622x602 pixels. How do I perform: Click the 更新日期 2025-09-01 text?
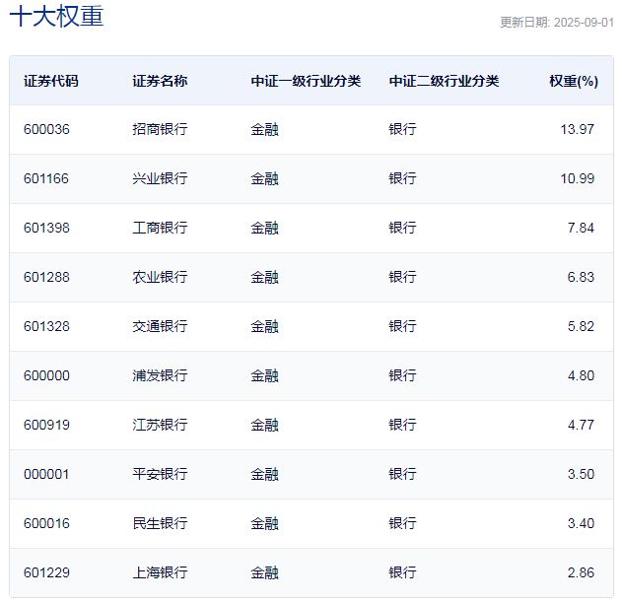556,23
